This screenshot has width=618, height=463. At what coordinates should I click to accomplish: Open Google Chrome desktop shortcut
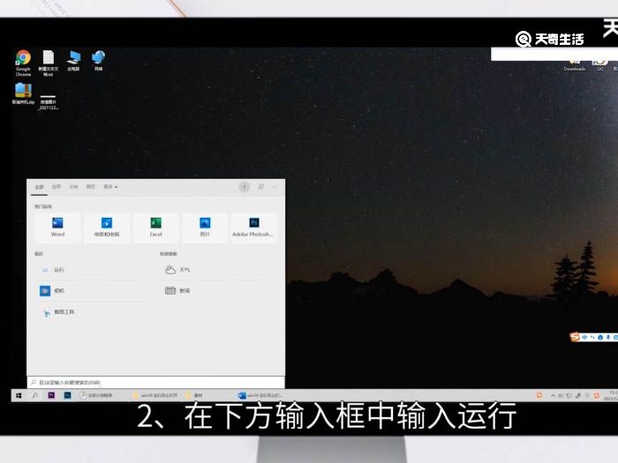23,63
